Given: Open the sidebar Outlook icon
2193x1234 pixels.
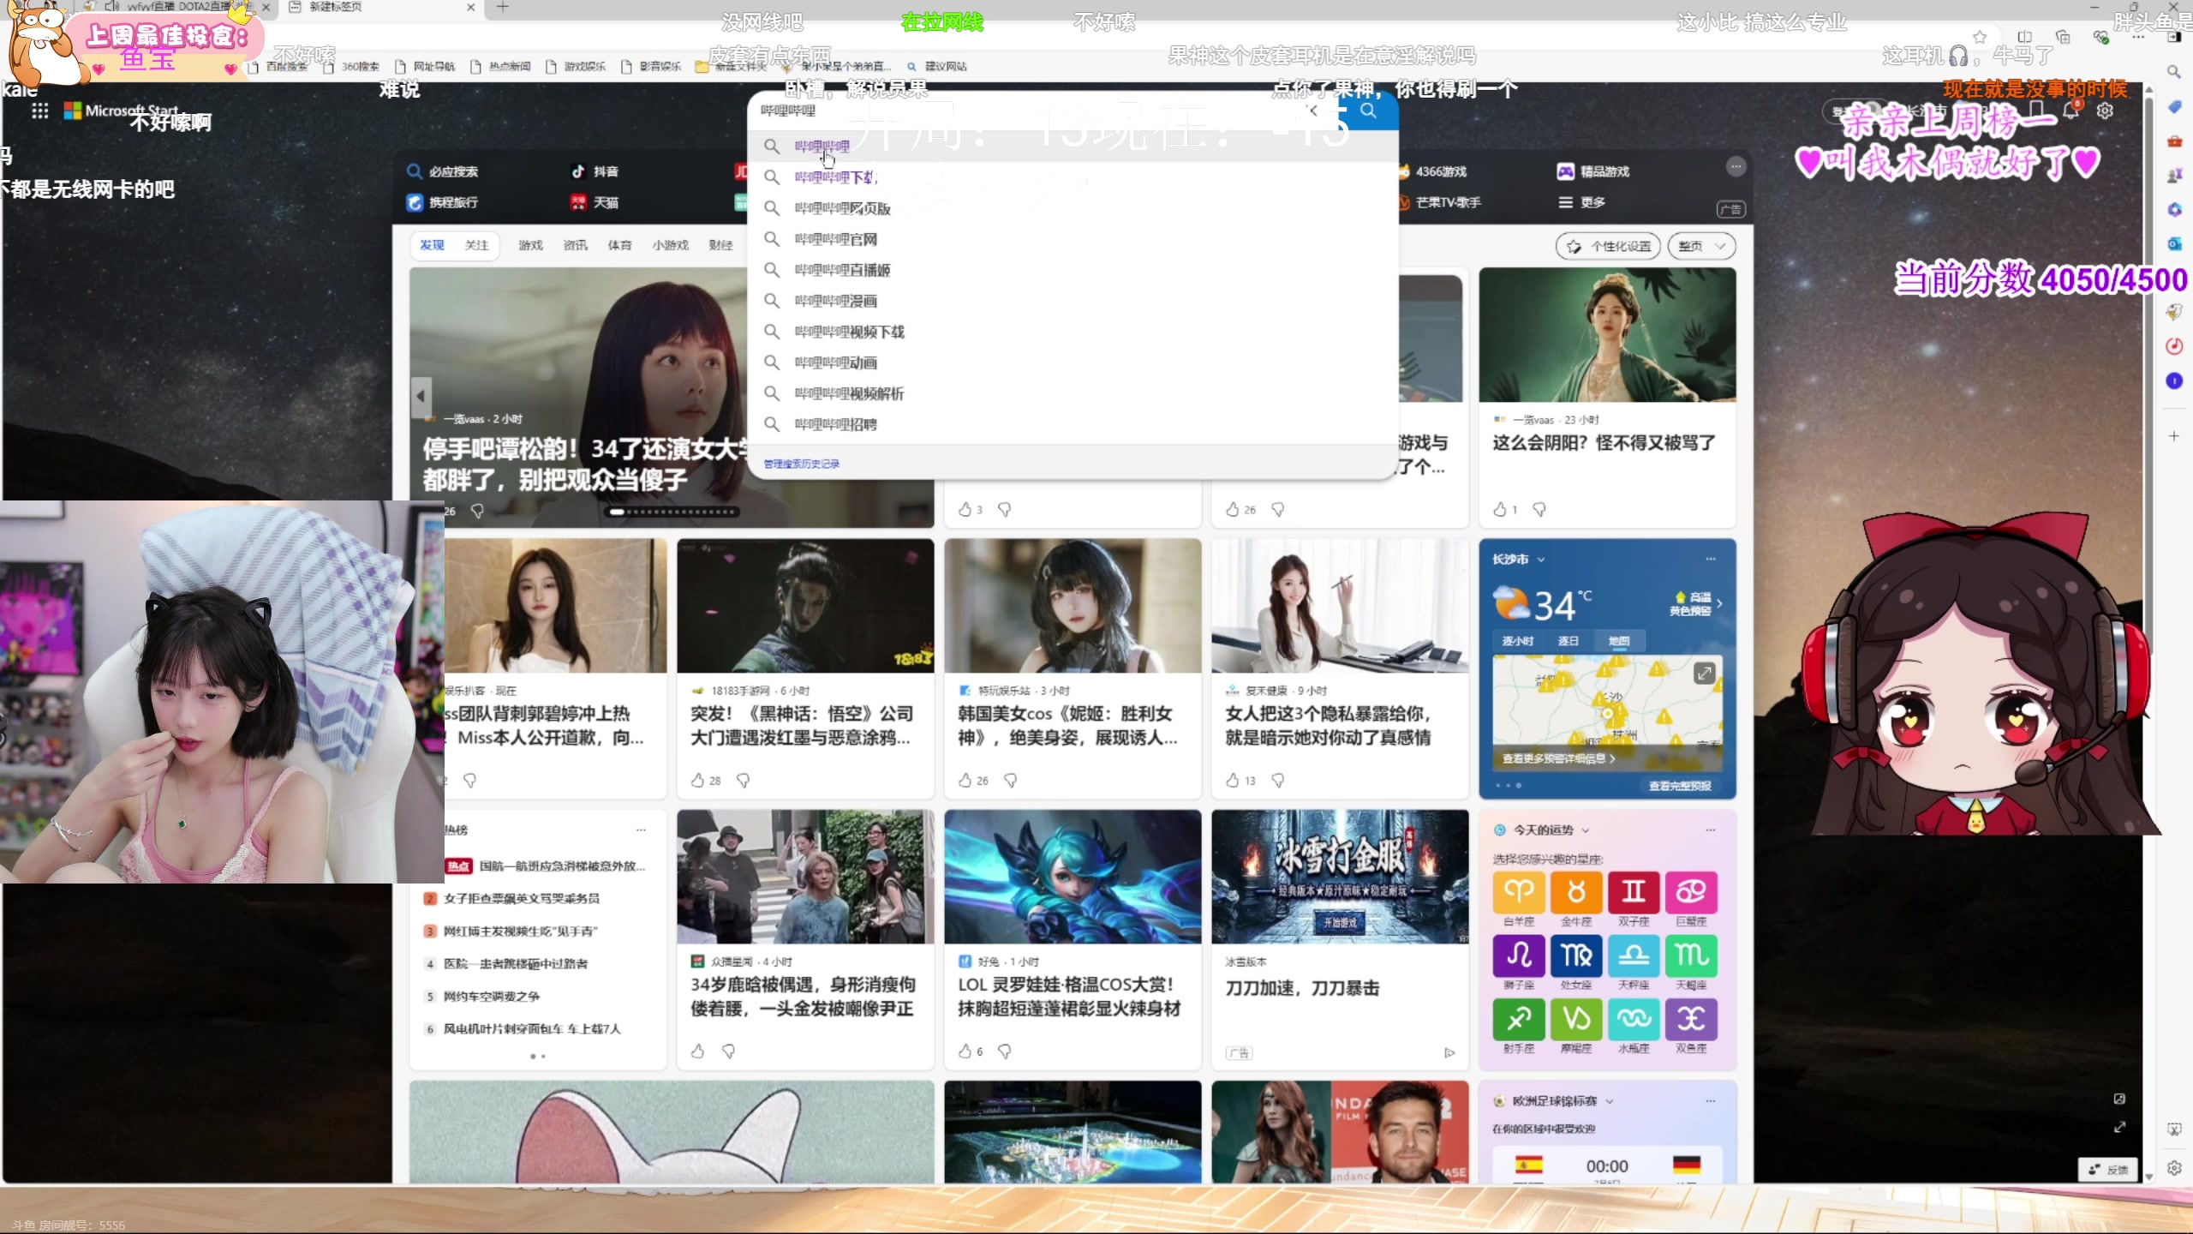Looking at the screenshot, I should [2174, 243].
